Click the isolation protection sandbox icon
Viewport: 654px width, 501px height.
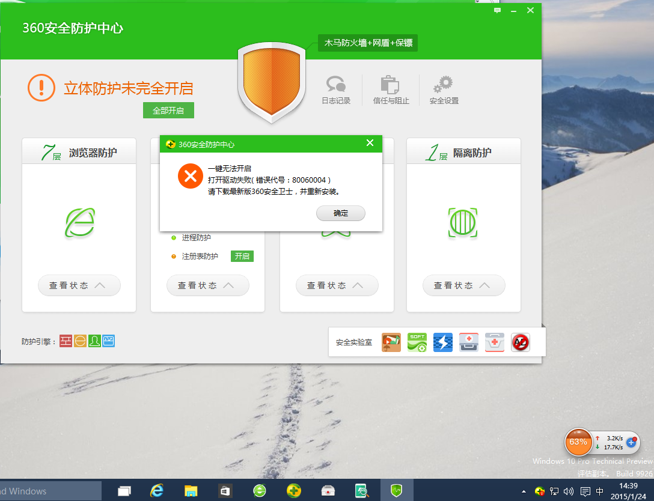463,223
